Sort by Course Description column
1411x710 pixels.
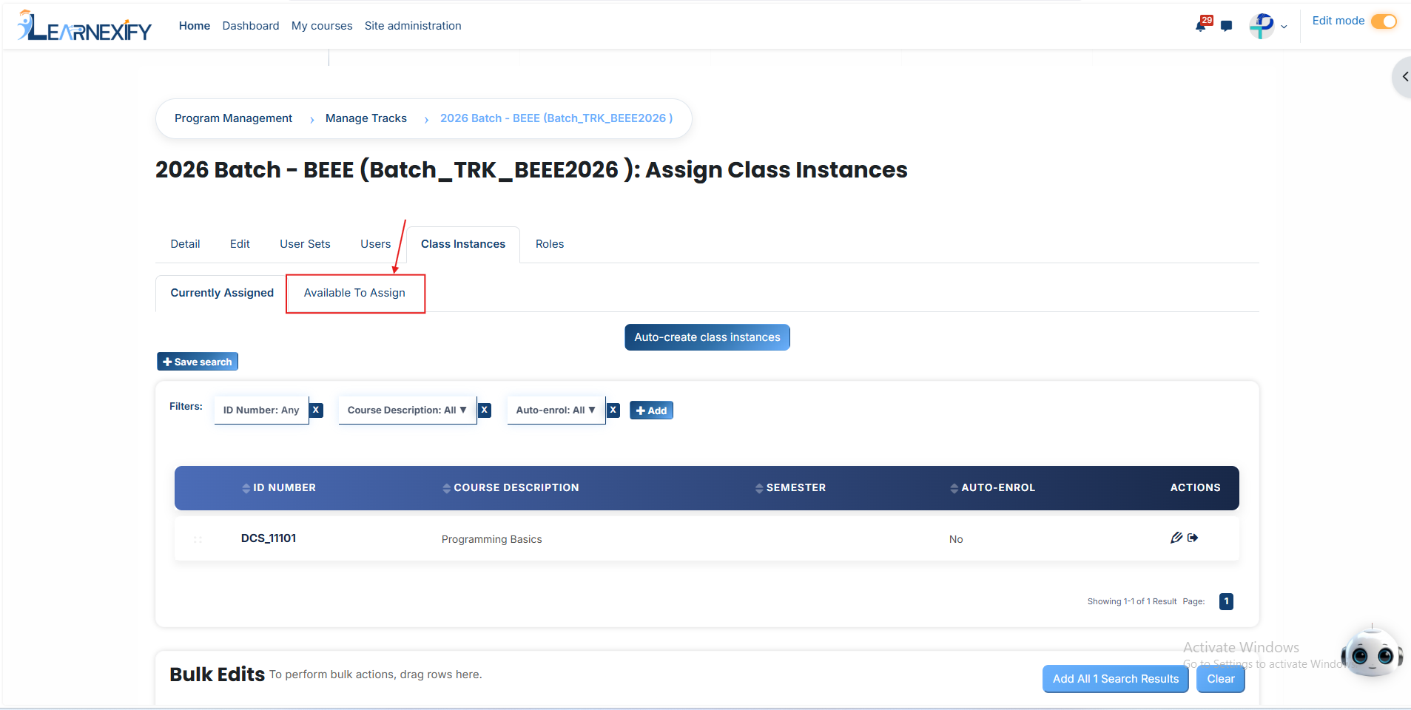coord(511,487)
